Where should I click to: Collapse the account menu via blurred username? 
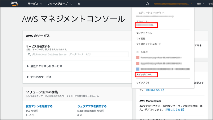click(173, 4)
